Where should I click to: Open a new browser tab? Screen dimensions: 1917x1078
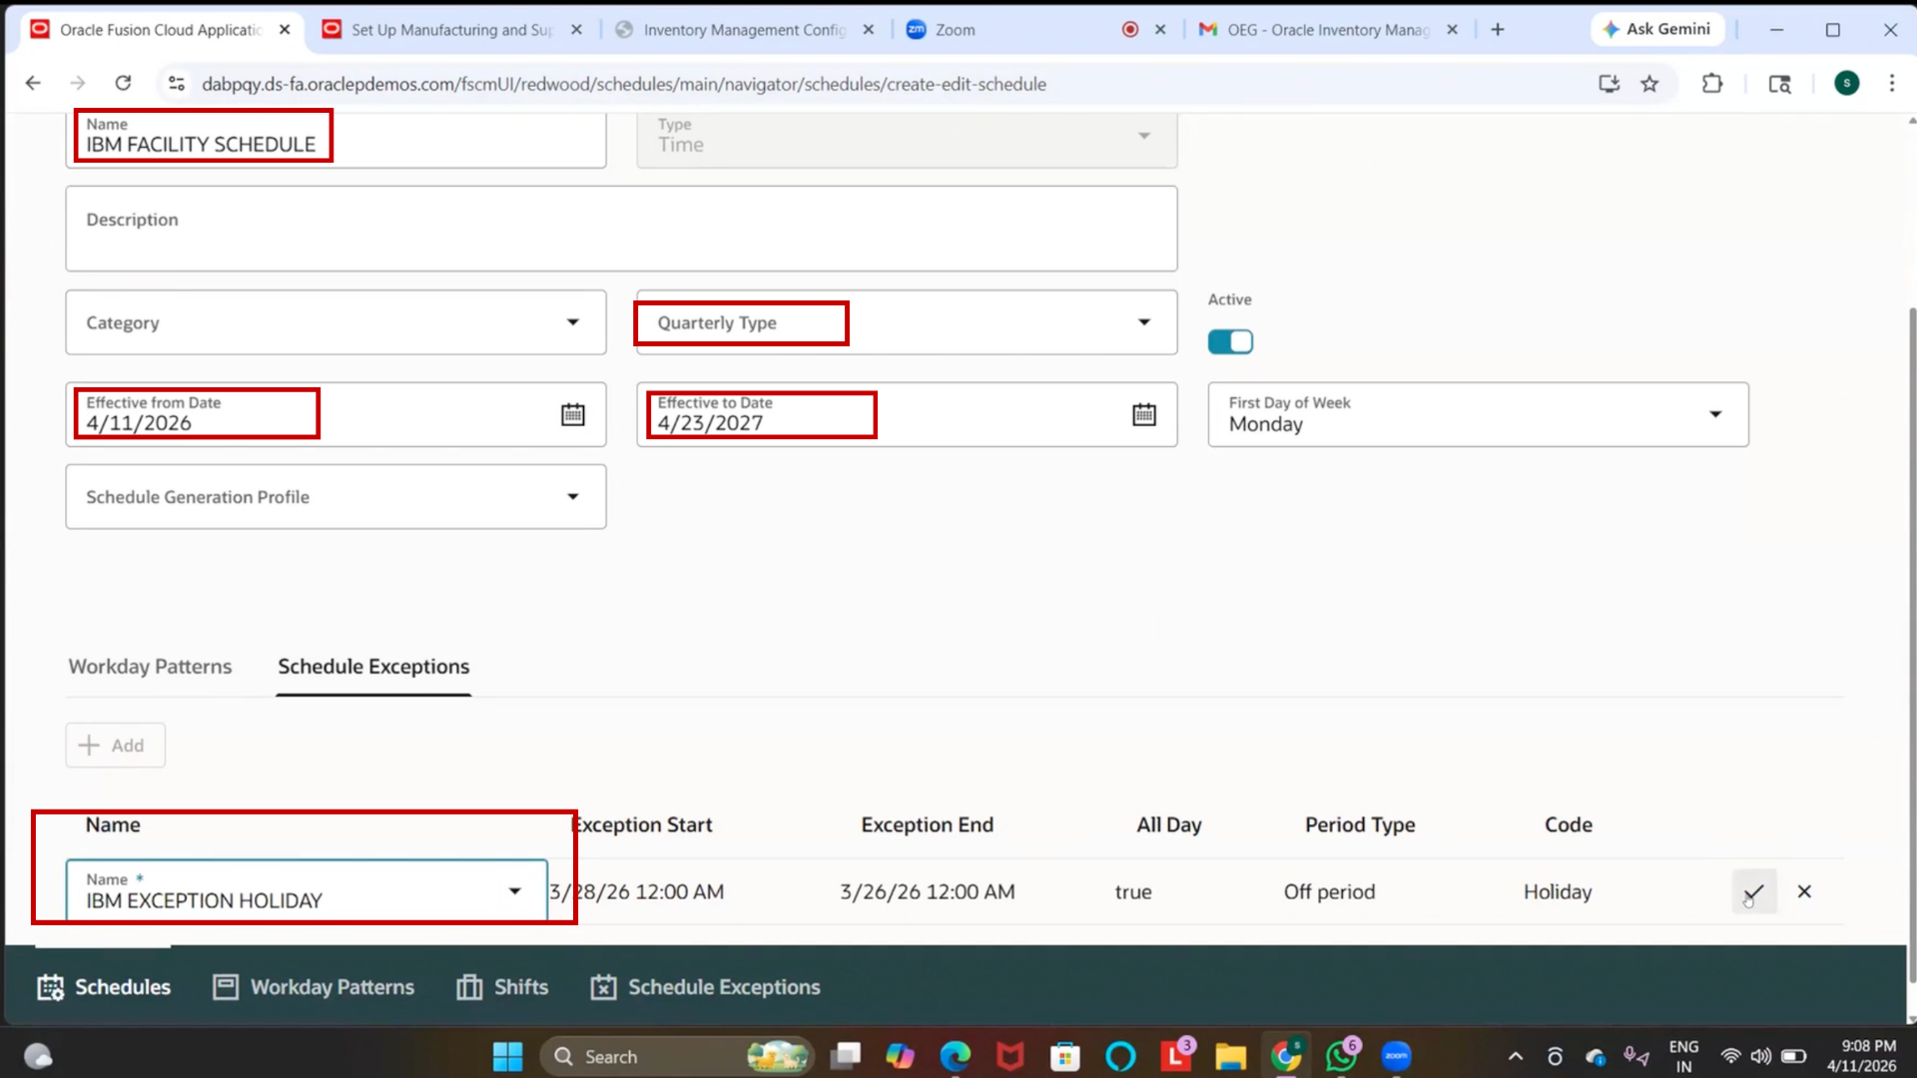pyautogui.click(x=1498, y=30)
